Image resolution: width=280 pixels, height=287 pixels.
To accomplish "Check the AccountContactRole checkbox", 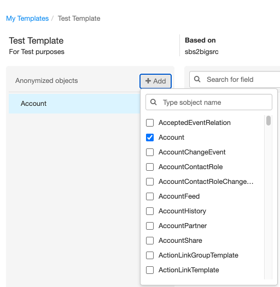I will coord(150,167).
